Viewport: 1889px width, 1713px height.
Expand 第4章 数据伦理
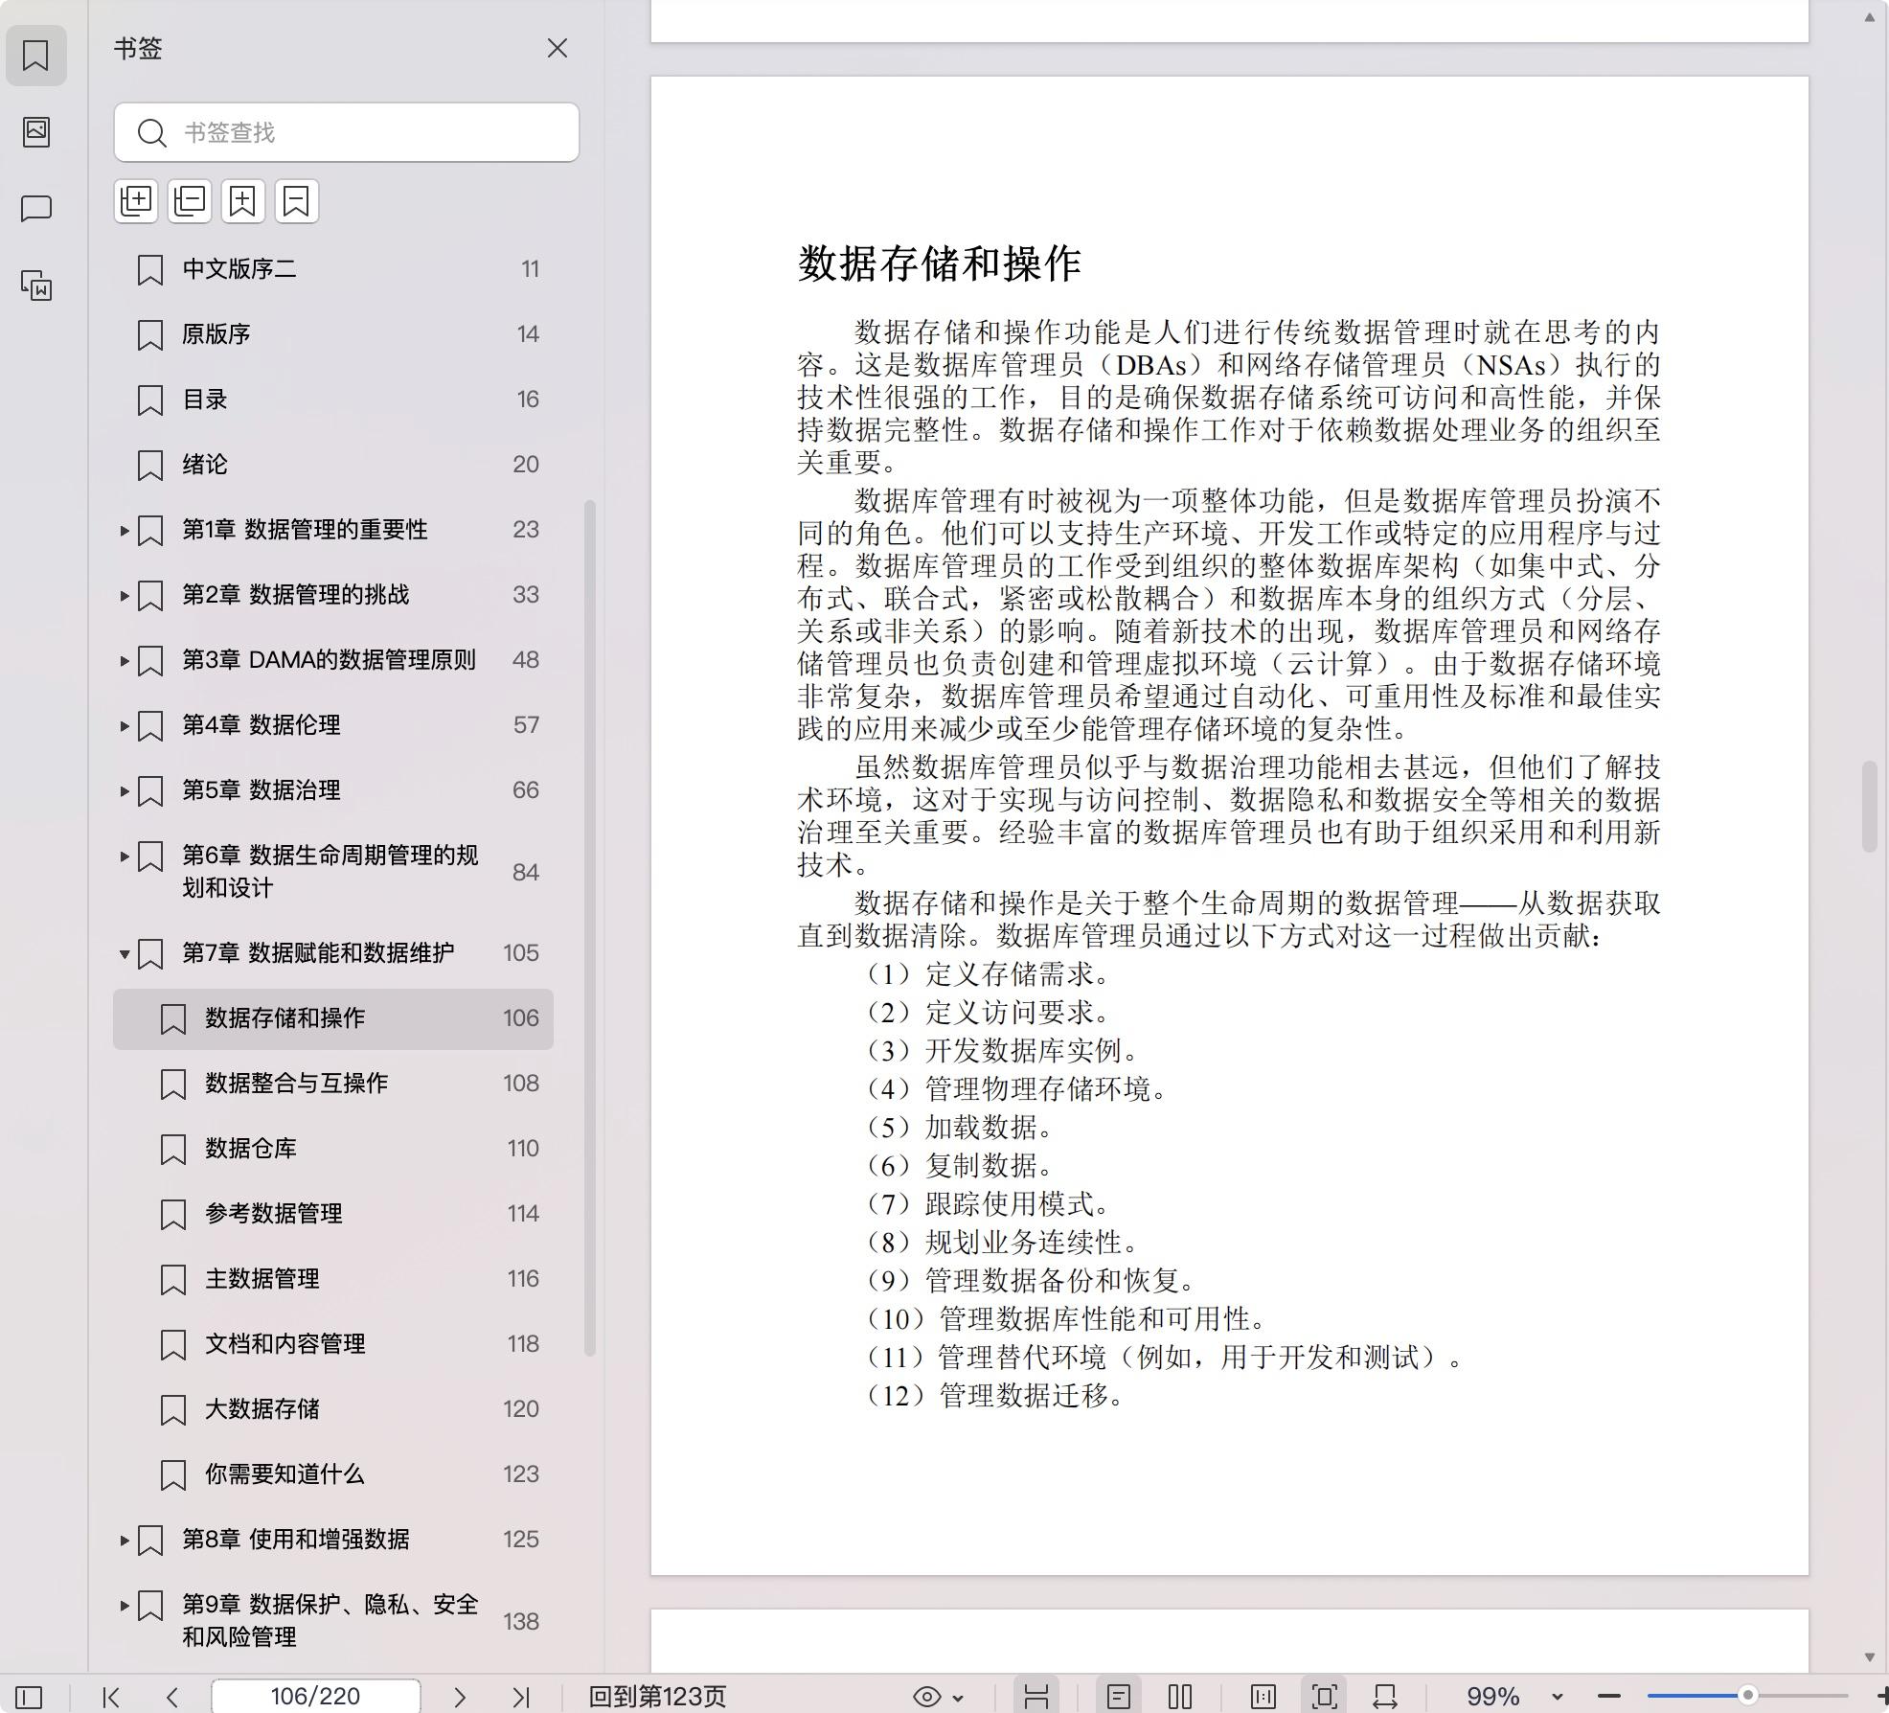[x=125, y=725]
